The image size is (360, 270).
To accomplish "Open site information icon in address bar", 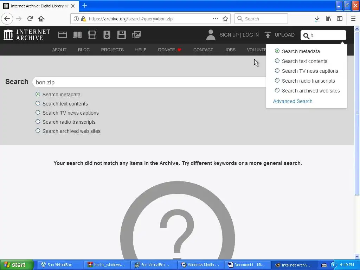I will 76,19.
